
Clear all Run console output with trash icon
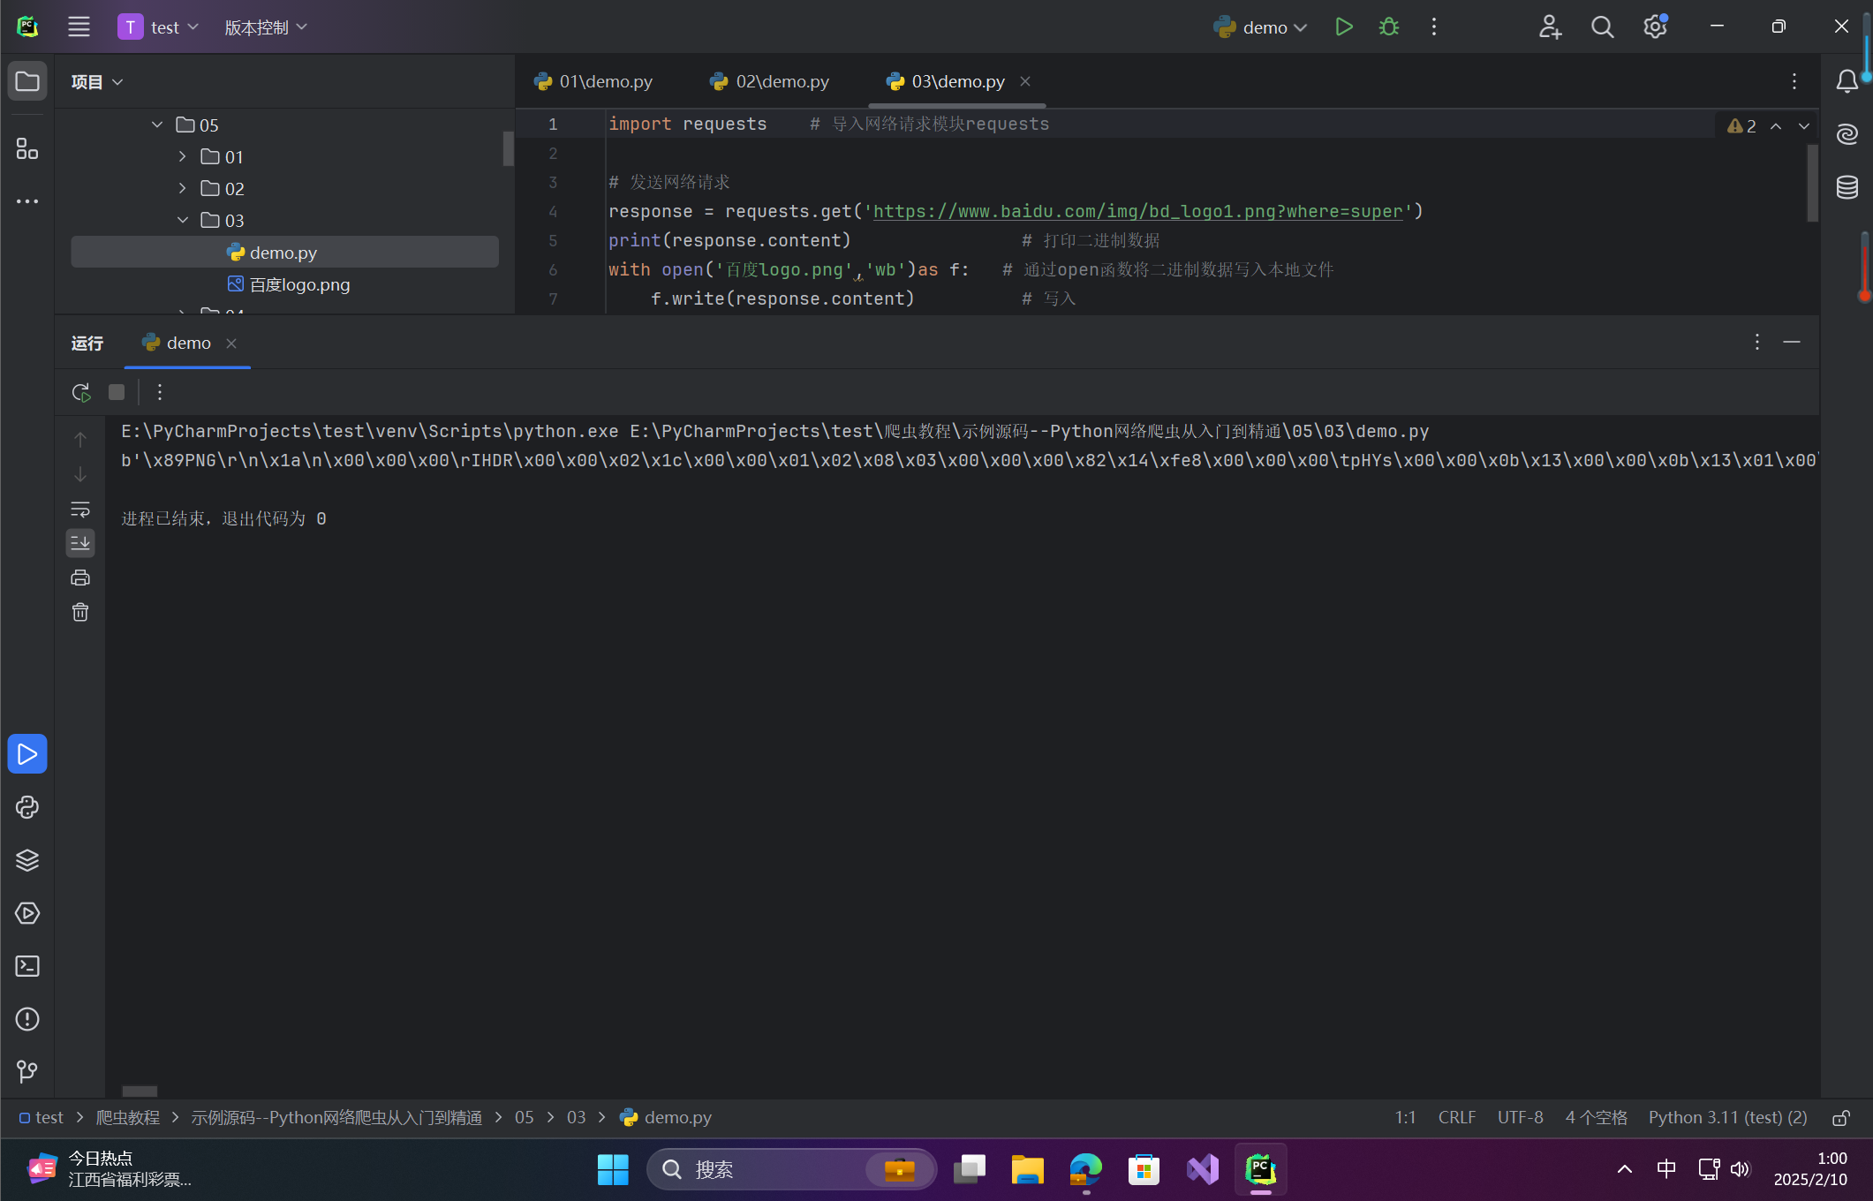pyautogui.click(x=80, y=612)
